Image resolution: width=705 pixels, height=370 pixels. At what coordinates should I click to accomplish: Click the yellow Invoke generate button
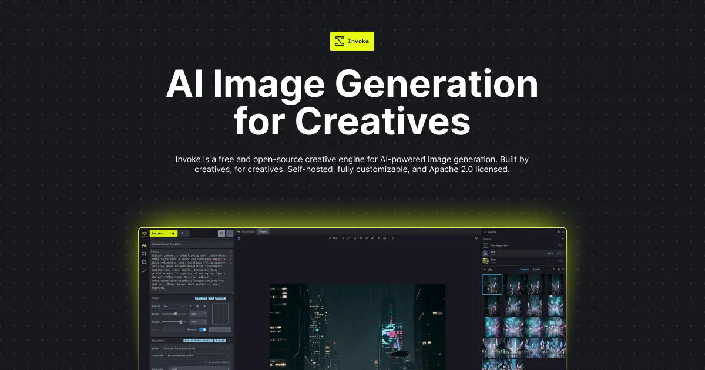pyautogui.click(x=163, y=233)
